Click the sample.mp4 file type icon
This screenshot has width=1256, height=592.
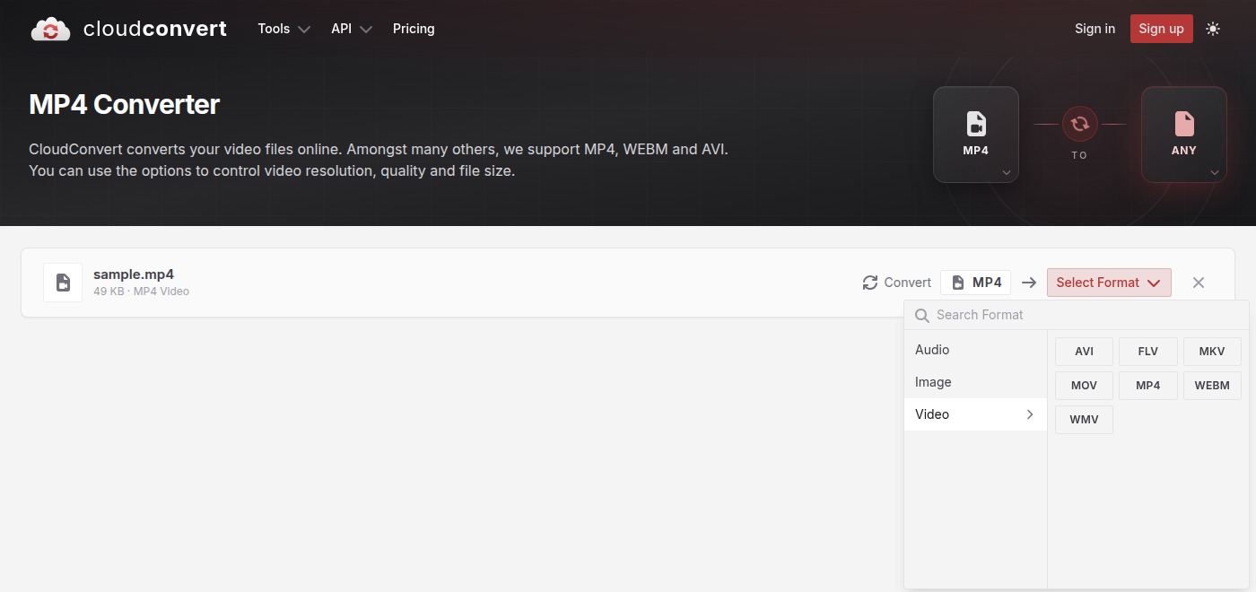[x=63, y=283]
